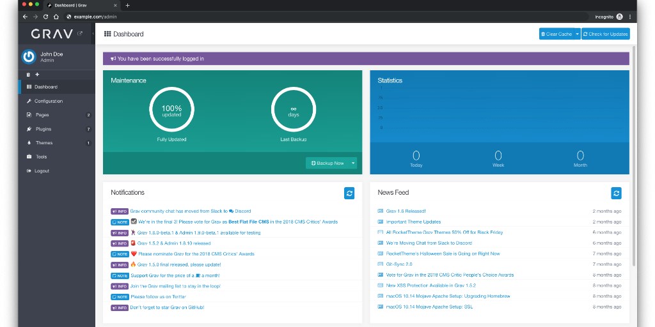This screenshot has height=327, width=655.
Task: Click the browser home icon
Action: click(56, 17)
